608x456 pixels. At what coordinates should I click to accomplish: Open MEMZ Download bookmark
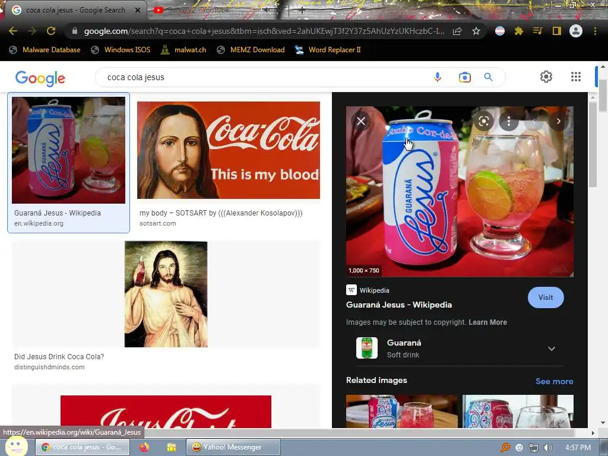click(251, 50)
